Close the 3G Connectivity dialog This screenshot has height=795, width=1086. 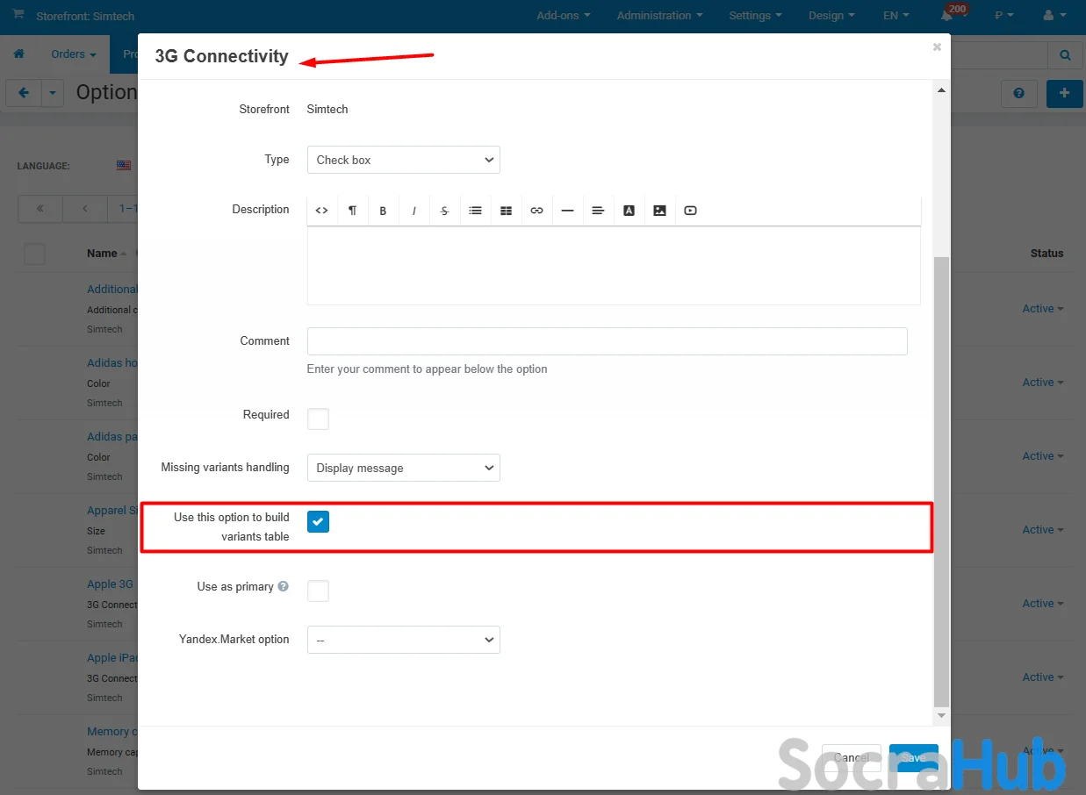(937, 47)
